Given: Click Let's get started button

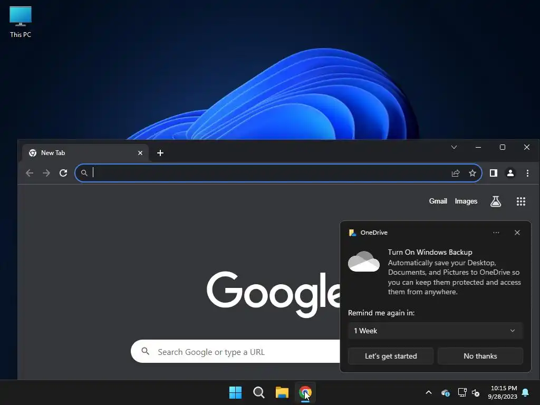Looking at the screenshot, I should tap(391, 356).
